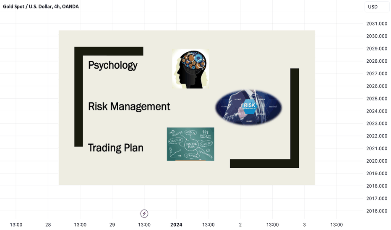The width and height of the screenshot is (391, 230).
Task: Click the 2020.000 price axis label
Action: (x=377, y=161)
